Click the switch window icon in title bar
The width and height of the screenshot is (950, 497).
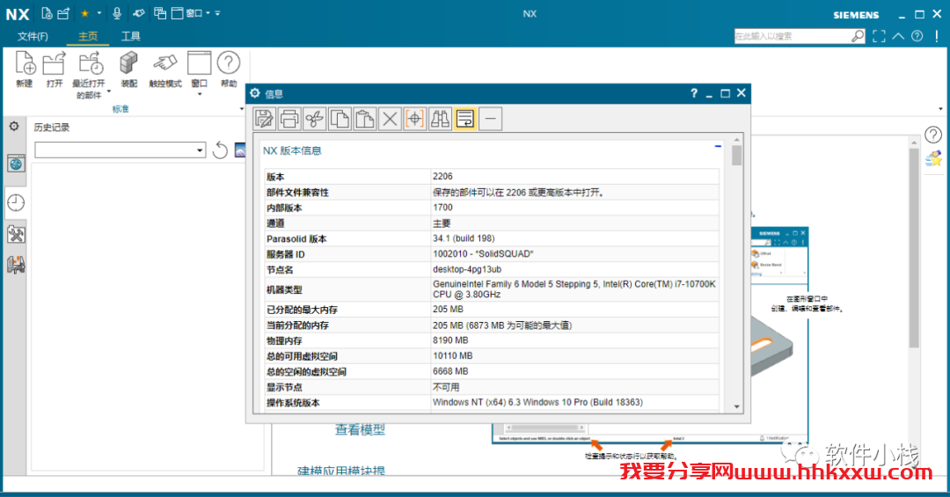160,12
